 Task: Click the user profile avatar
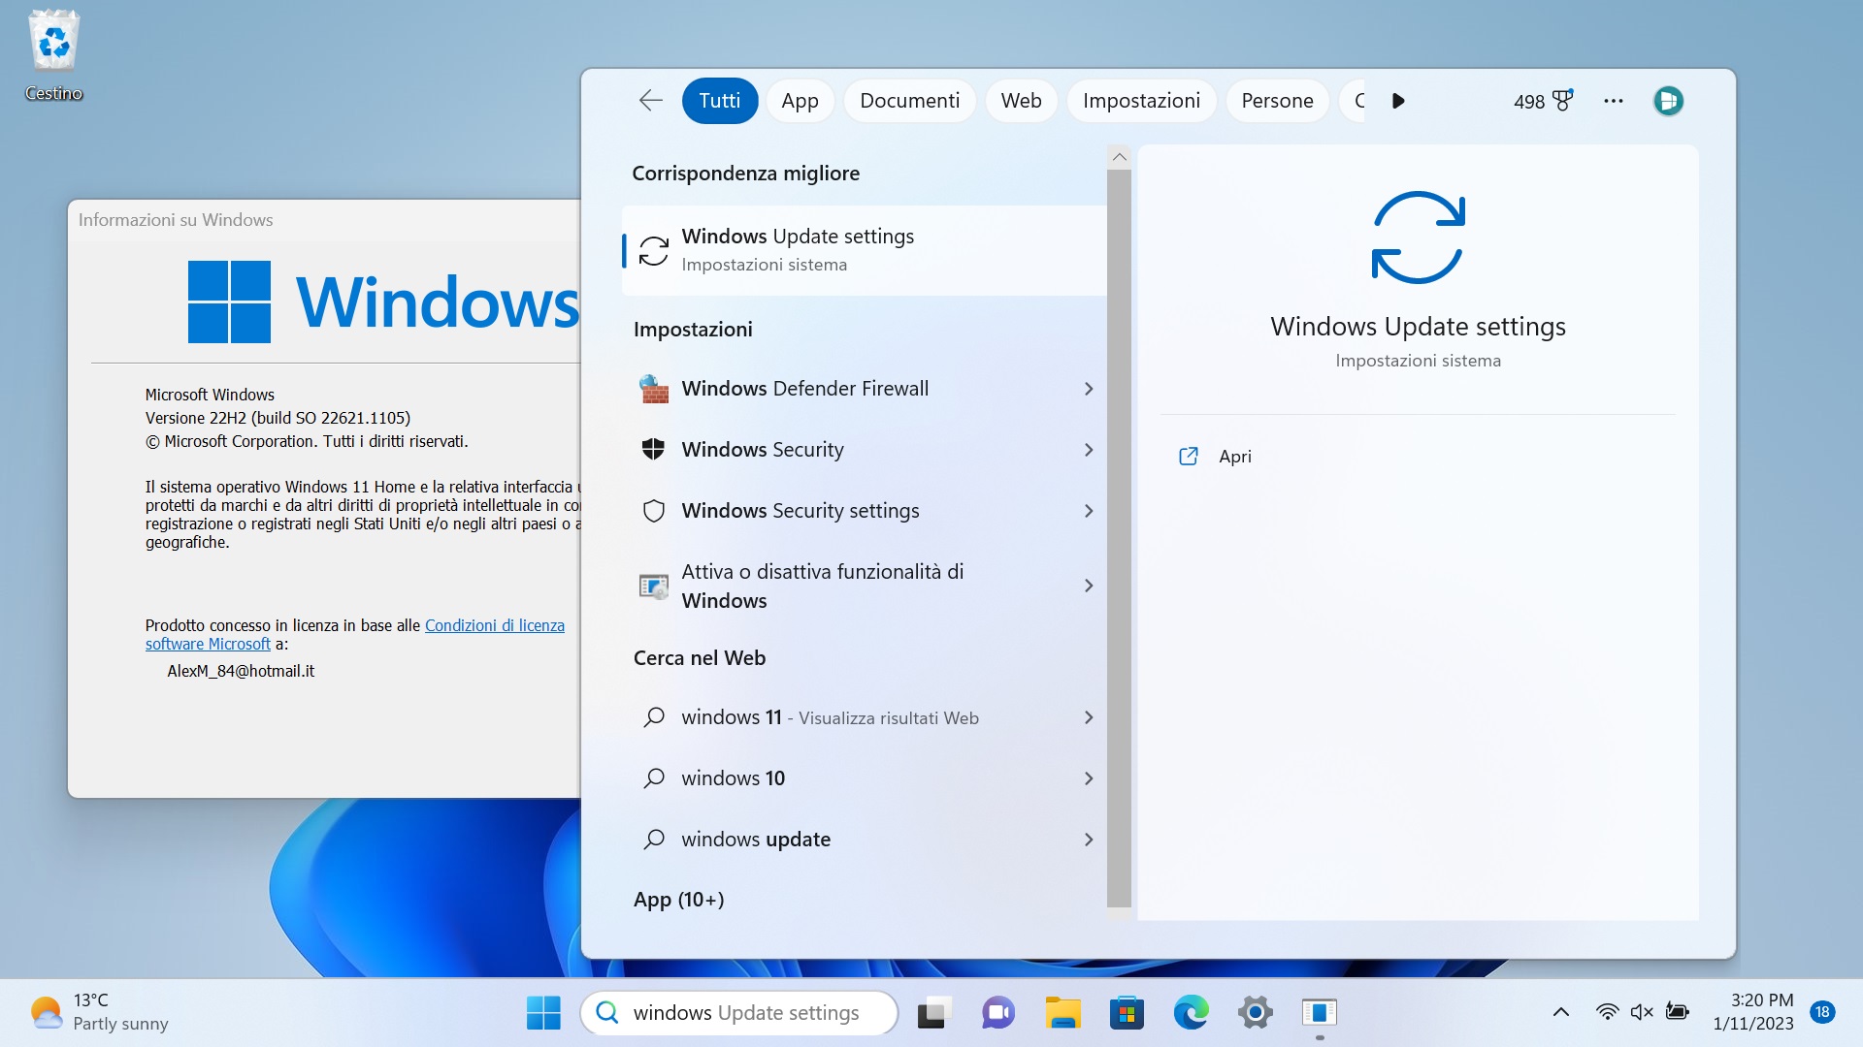tap(1668, 101)
